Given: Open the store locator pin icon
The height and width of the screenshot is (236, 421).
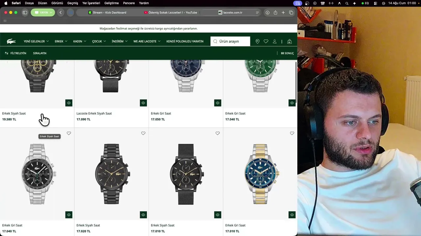Looking at the screenshot, I should (x=258, y=41).
